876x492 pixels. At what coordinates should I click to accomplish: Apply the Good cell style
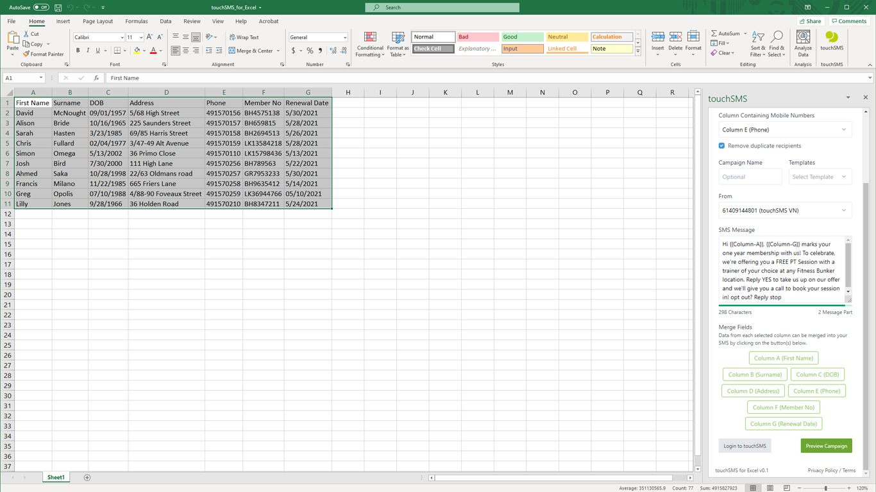click(523, 37)
